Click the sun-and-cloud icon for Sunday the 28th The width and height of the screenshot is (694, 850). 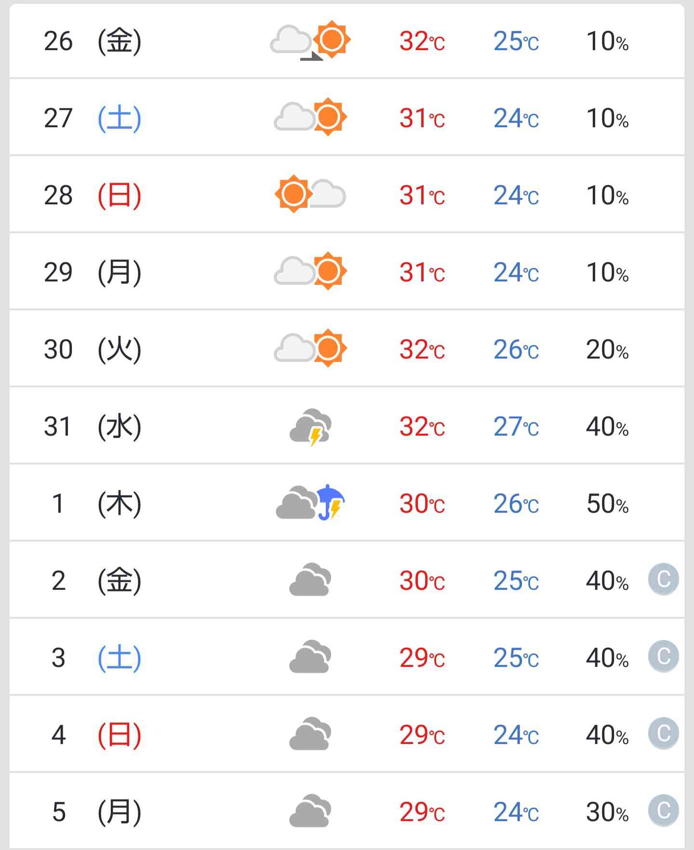pos(310,194)
